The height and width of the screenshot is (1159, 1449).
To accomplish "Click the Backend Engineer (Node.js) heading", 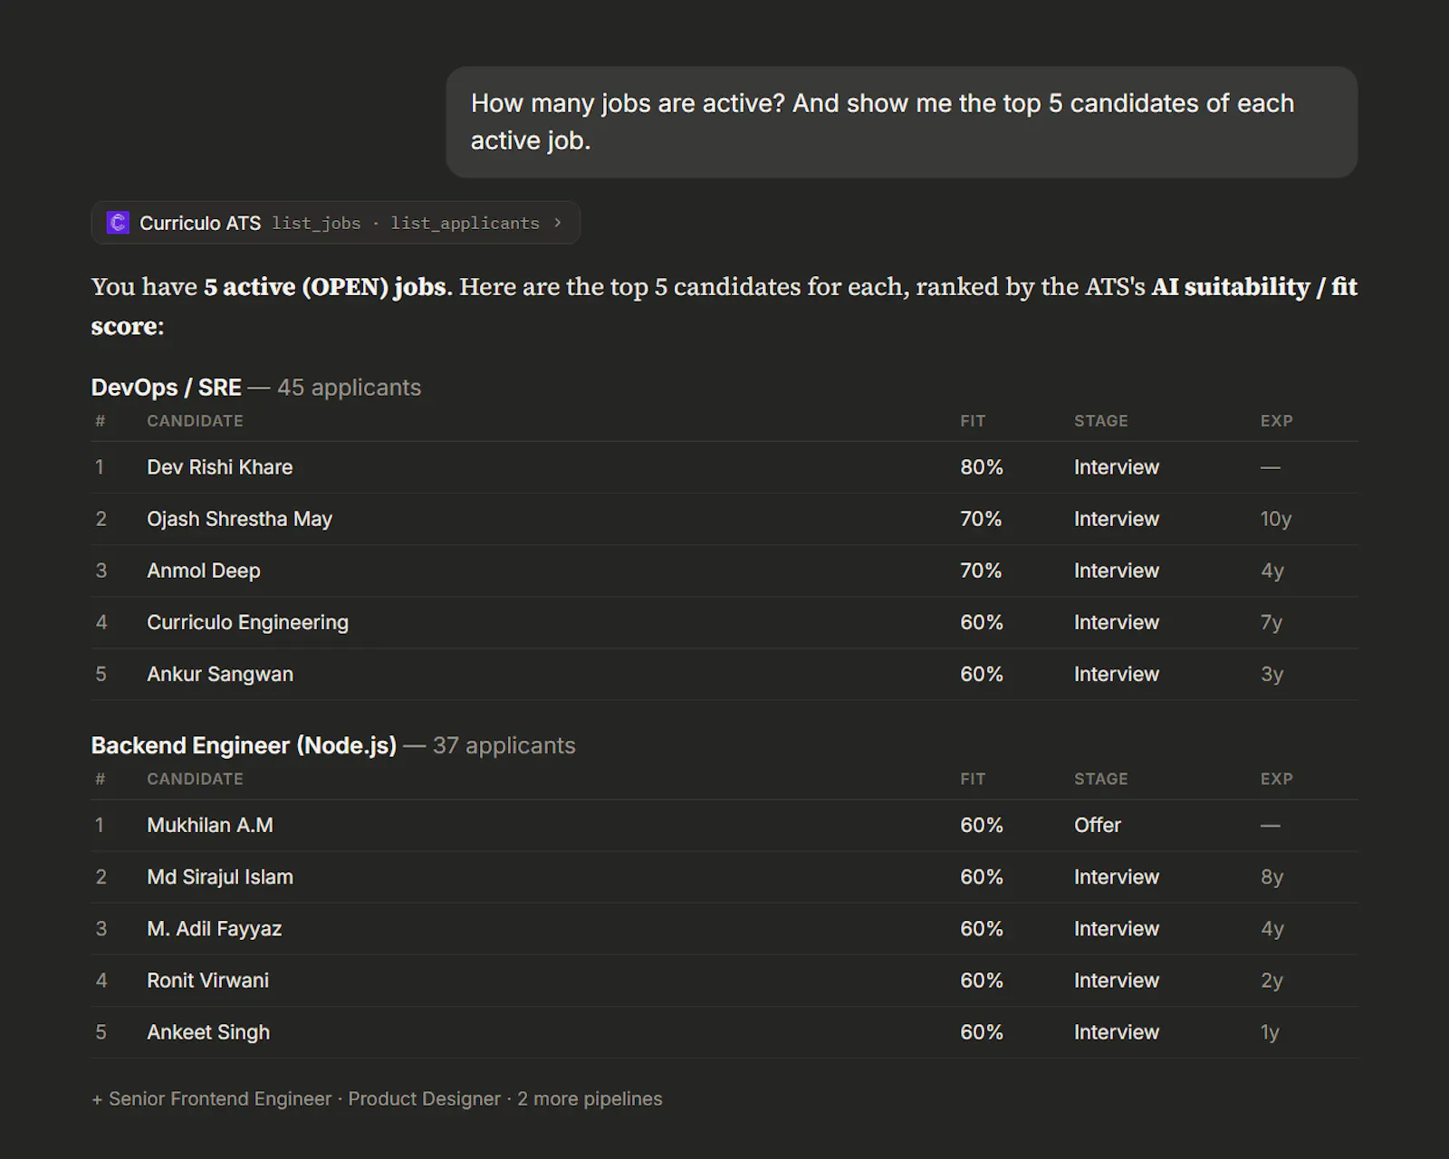I will [244, 745].
